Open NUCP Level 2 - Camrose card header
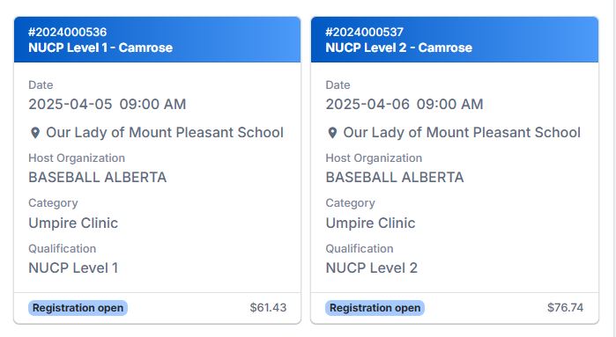 coord(455,40)
